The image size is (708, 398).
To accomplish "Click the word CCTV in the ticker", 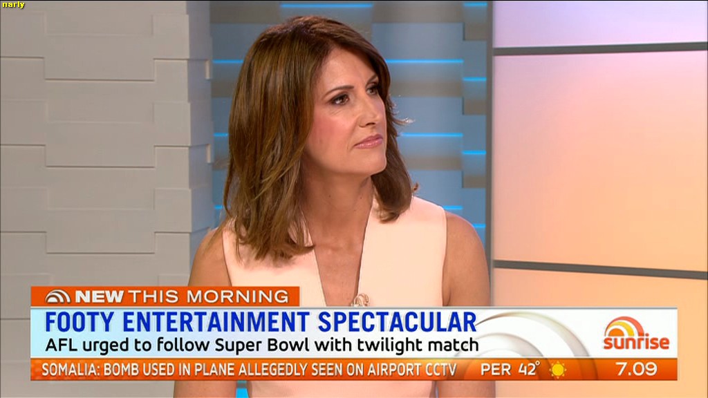I will click(x=441, y=370).
